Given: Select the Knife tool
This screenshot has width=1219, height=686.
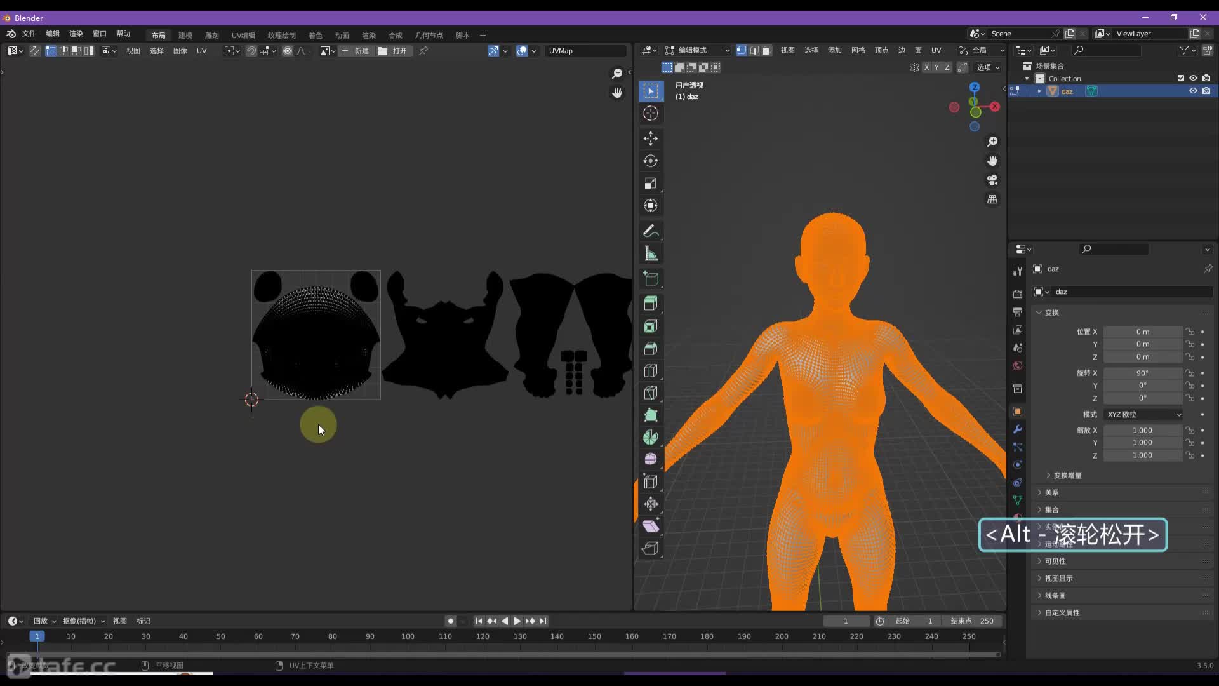Looking at the screenshot, I should [651, 393].
